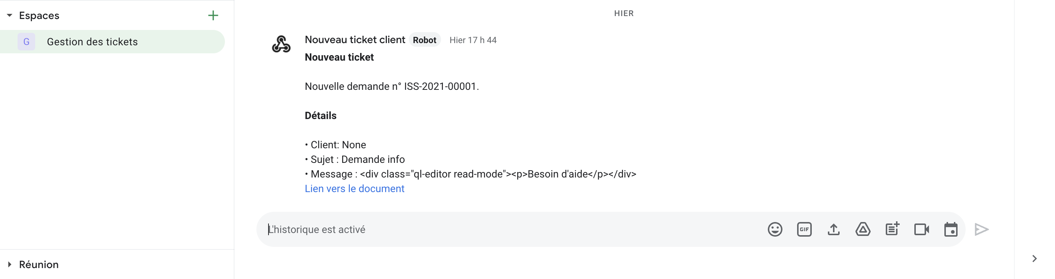Screen dimensions: 1055x279
Task: Add a video meeting
Action: (x=921, y=229)
